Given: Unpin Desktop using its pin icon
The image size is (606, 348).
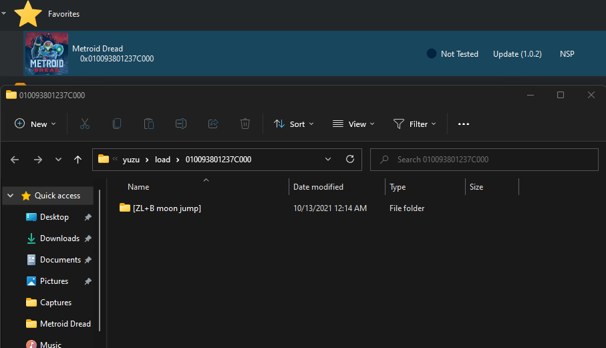Looking at the screenshot, I should [x=88, y=217].
